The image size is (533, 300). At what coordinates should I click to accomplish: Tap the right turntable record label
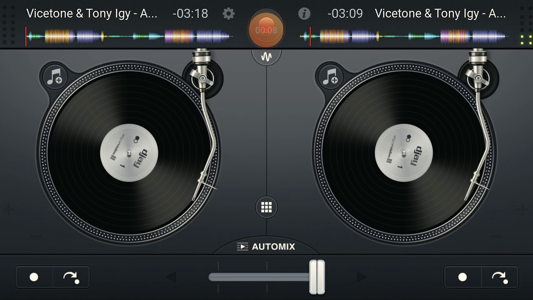point(404,153)
